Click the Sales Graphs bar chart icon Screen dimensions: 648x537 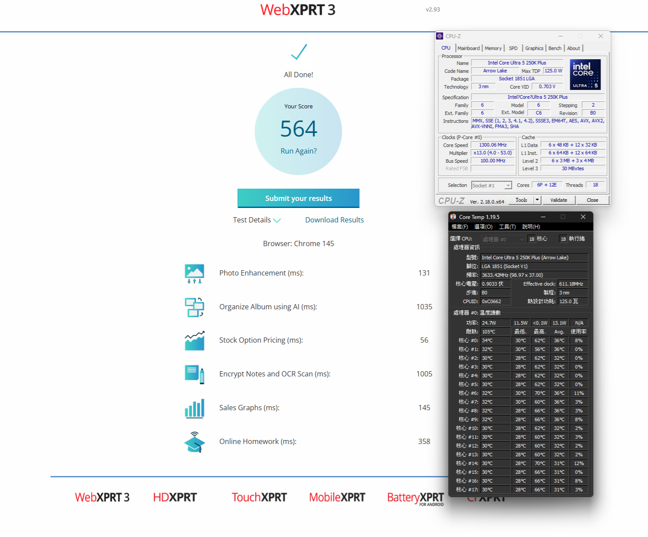click(x=194, y=408)
